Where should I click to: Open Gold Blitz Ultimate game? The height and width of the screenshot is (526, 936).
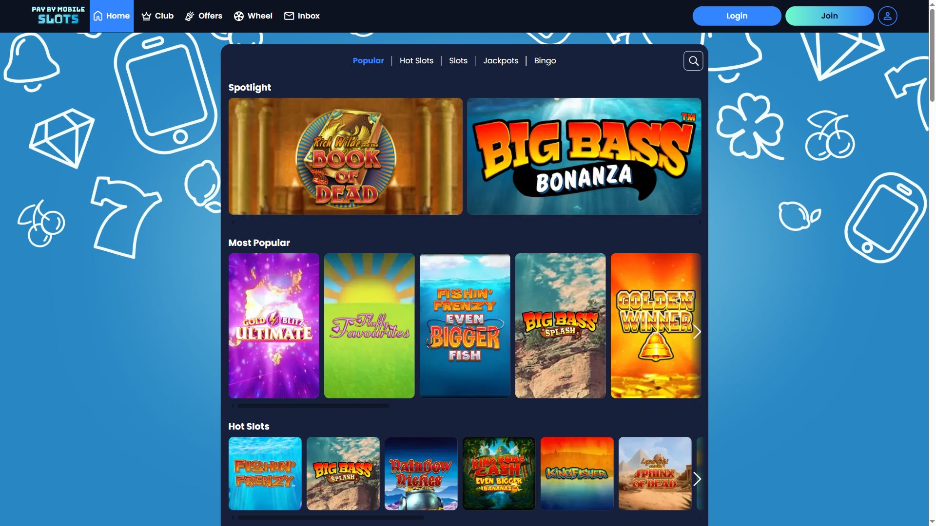[274, 326]
